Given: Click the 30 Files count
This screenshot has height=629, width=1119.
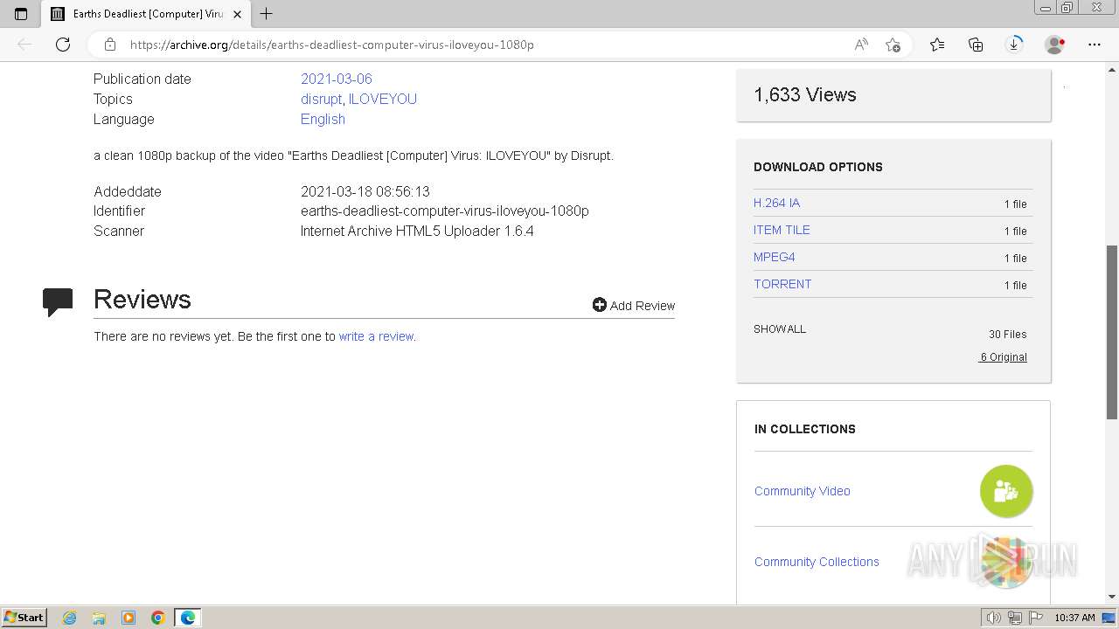Looking at the screenshot, I should pos(1008,335).
